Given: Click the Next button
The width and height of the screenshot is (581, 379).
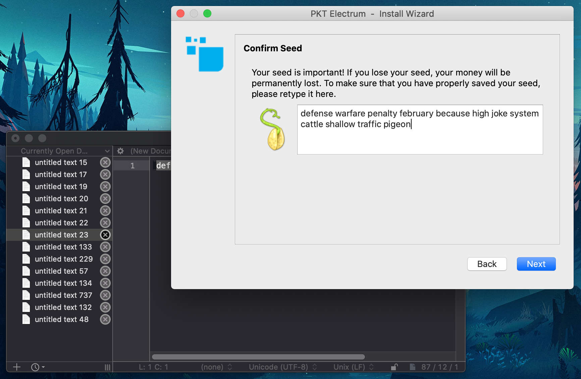Looking at the screenshot, I should pyautogui.click(x=536, y=264).
